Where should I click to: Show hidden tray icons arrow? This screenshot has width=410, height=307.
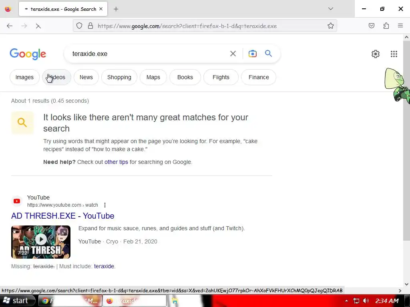tap(346, 301)
